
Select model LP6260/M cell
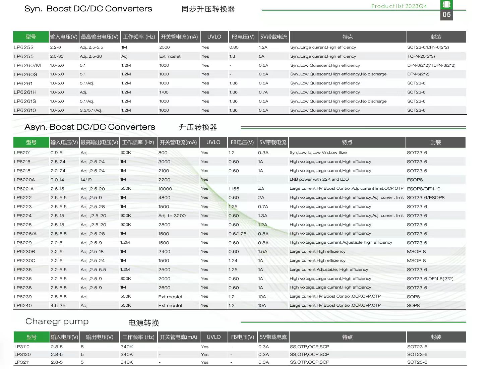(27, 65)
